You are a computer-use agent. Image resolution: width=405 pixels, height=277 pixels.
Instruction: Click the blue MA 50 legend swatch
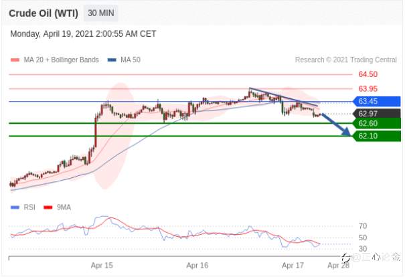click(112, 60)
